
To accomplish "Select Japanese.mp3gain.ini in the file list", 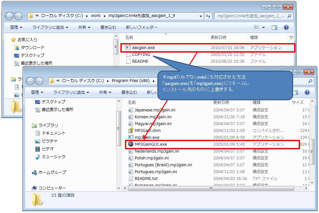I will (x=153, y=110).
